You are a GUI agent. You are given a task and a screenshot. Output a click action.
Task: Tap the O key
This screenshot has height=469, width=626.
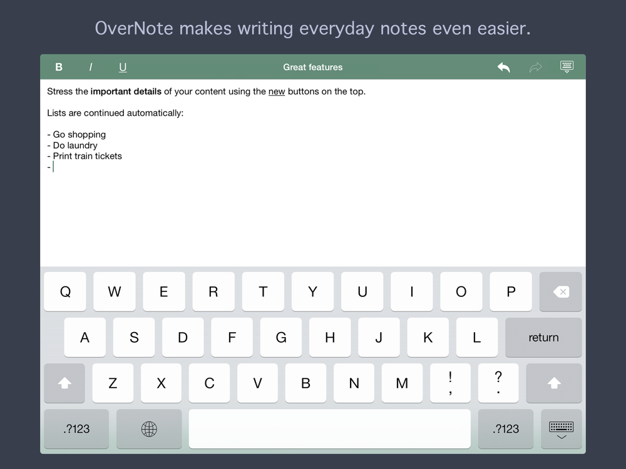coord(461,291)
